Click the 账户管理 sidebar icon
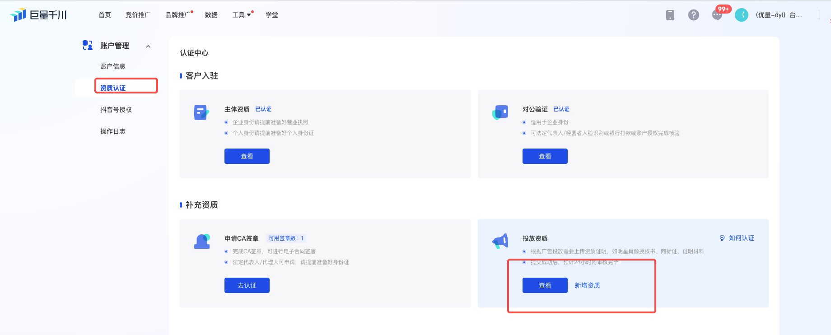This screenshot has width=831, height=335. point(88,45)
